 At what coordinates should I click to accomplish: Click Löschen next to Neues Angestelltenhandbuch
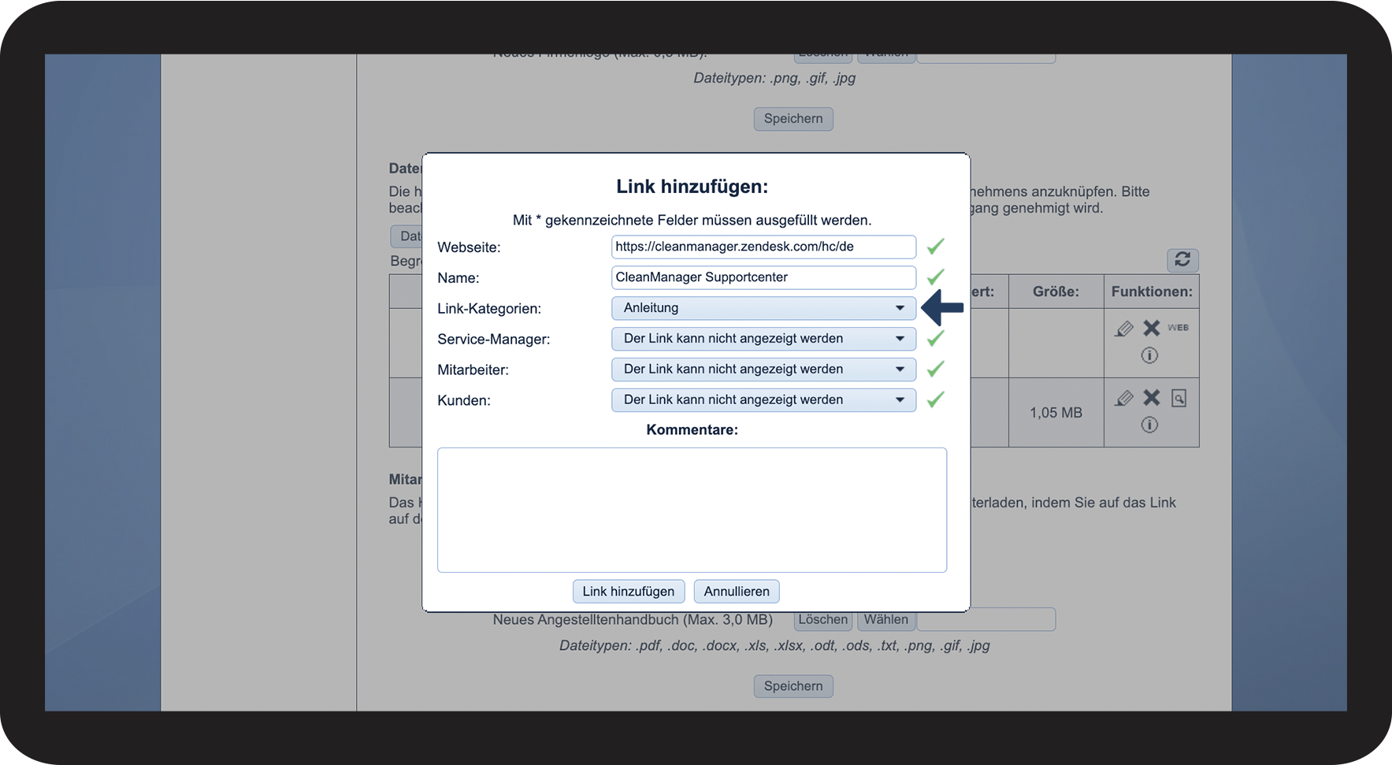823,622
